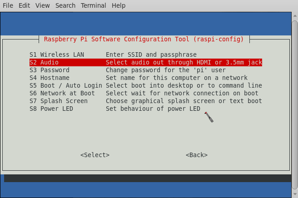Click 'Select audio out through HDMI' description
The height and width of the screenshot is (198, 298).
(x=184, y=63)
